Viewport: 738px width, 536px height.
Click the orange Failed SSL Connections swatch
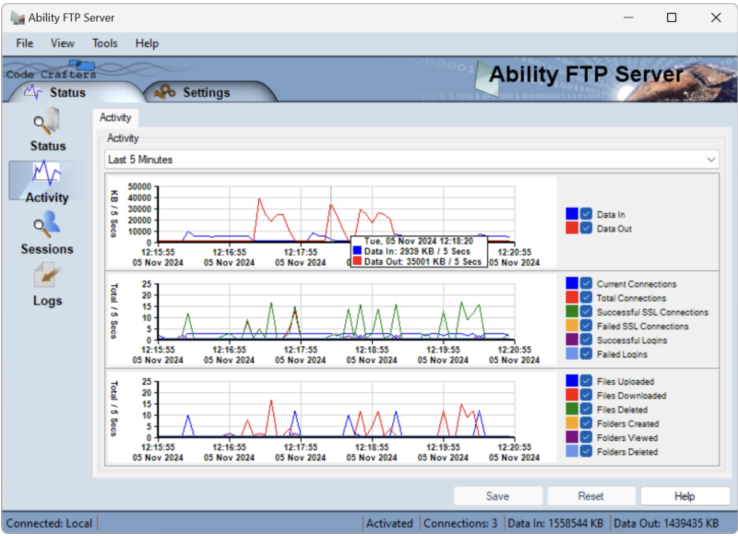point(572,325)
